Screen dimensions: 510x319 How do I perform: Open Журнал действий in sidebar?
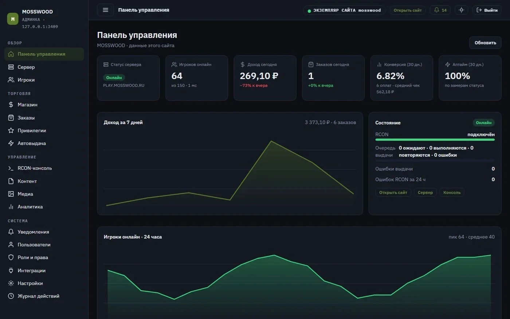click(44, 296)
